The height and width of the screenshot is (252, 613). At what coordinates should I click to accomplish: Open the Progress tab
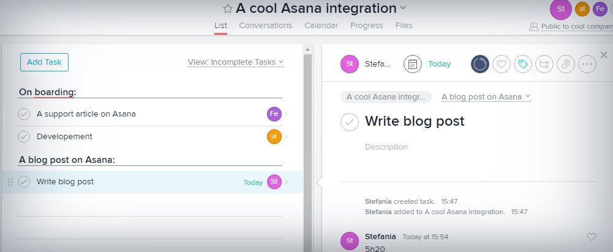click(367, 25)
